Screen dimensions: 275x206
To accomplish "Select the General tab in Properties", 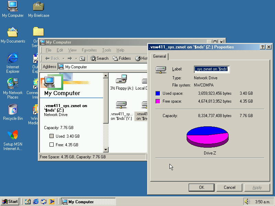I will [159, 56].
